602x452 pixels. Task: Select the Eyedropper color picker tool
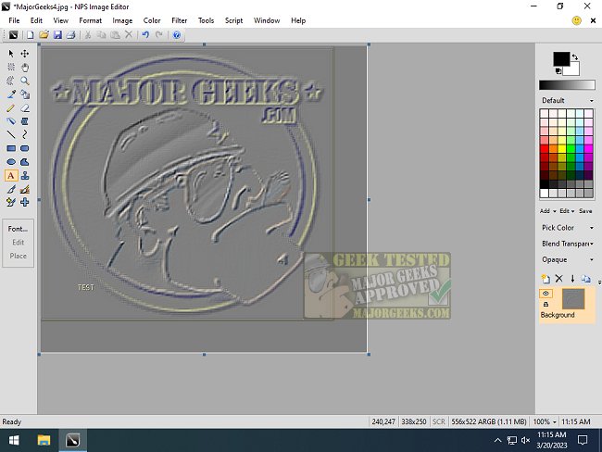(11, 94)
